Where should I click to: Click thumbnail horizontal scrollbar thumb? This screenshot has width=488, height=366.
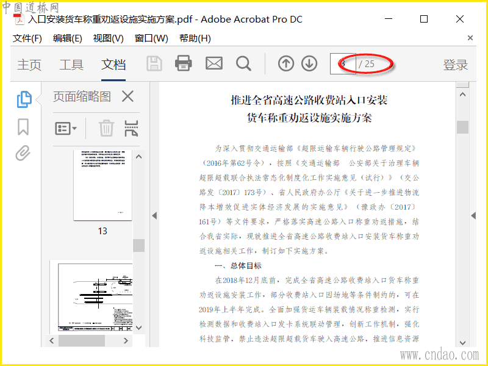coord(82,341)
